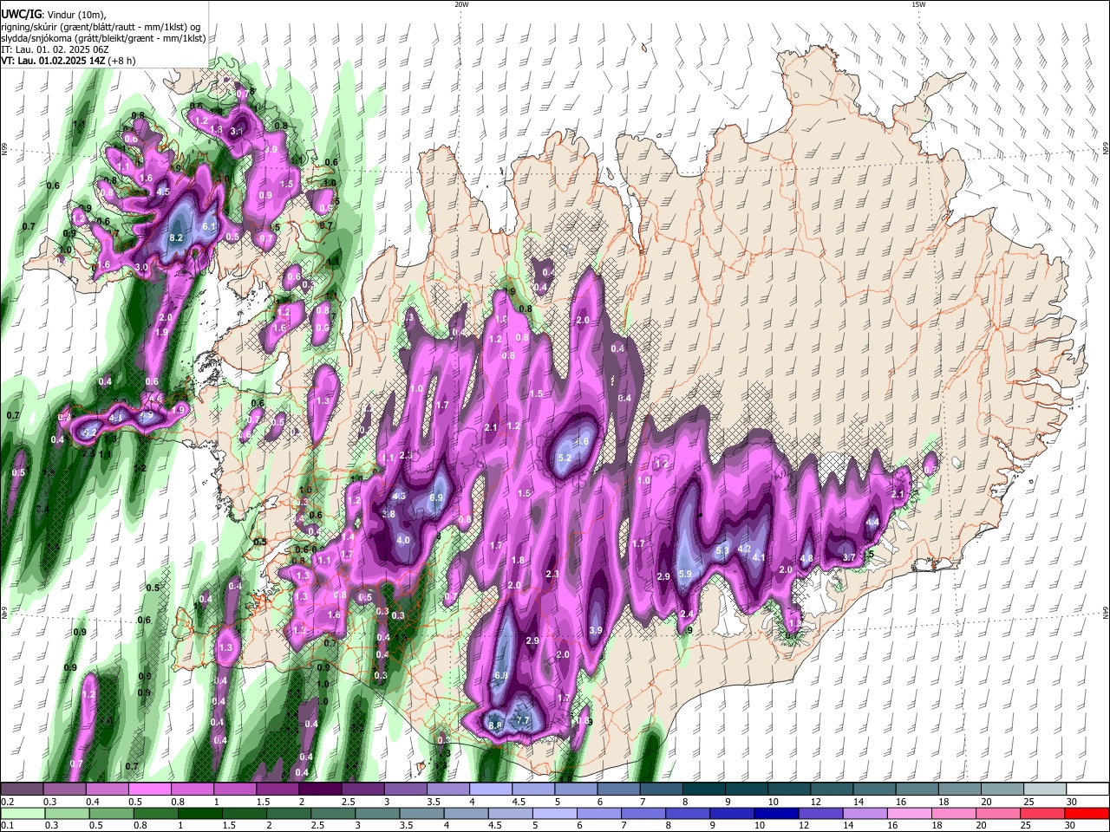
Task: Click the 5.9 precipitation value on the map
Action: pyautogui.click(x=685, y=574)
